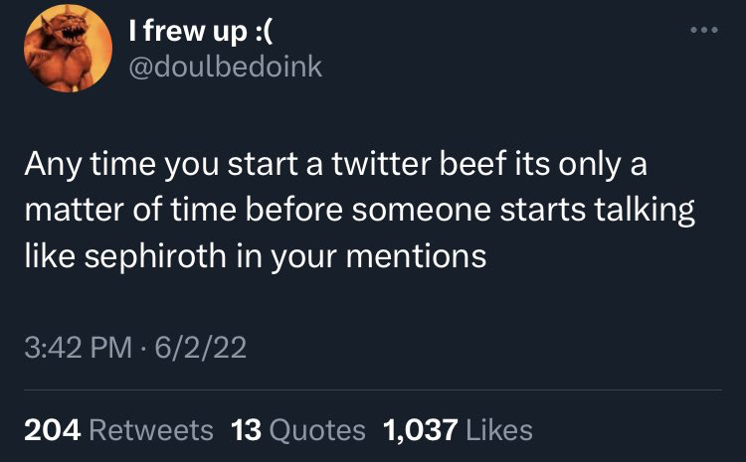The height and width of the screenshot is (462, 746).
Task: Click the 204 retweet count number
Action: point(52,429)
